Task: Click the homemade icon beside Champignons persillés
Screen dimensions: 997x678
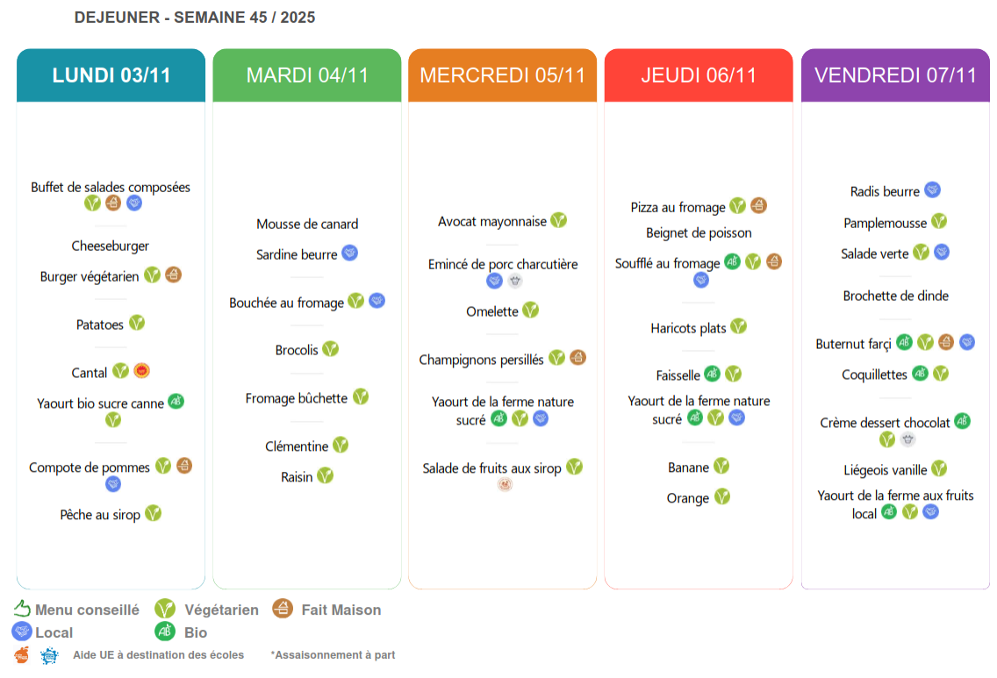Action: 577,358
